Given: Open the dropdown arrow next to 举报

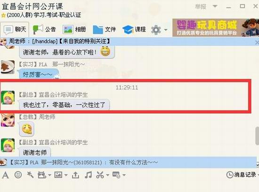Looking at the screenshot, I should 215,6.
